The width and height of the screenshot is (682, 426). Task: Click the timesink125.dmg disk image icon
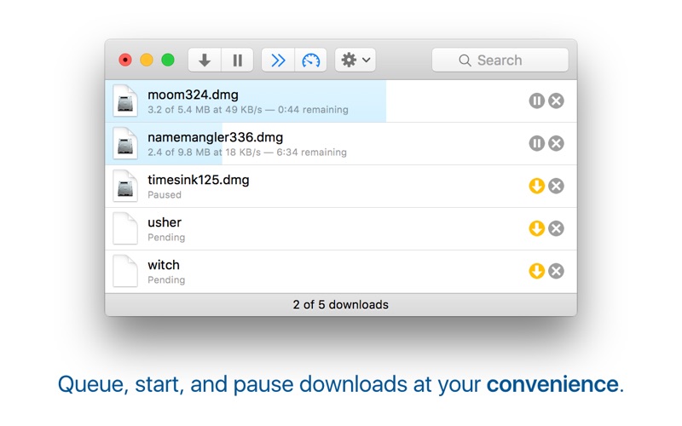pos(125,186)
